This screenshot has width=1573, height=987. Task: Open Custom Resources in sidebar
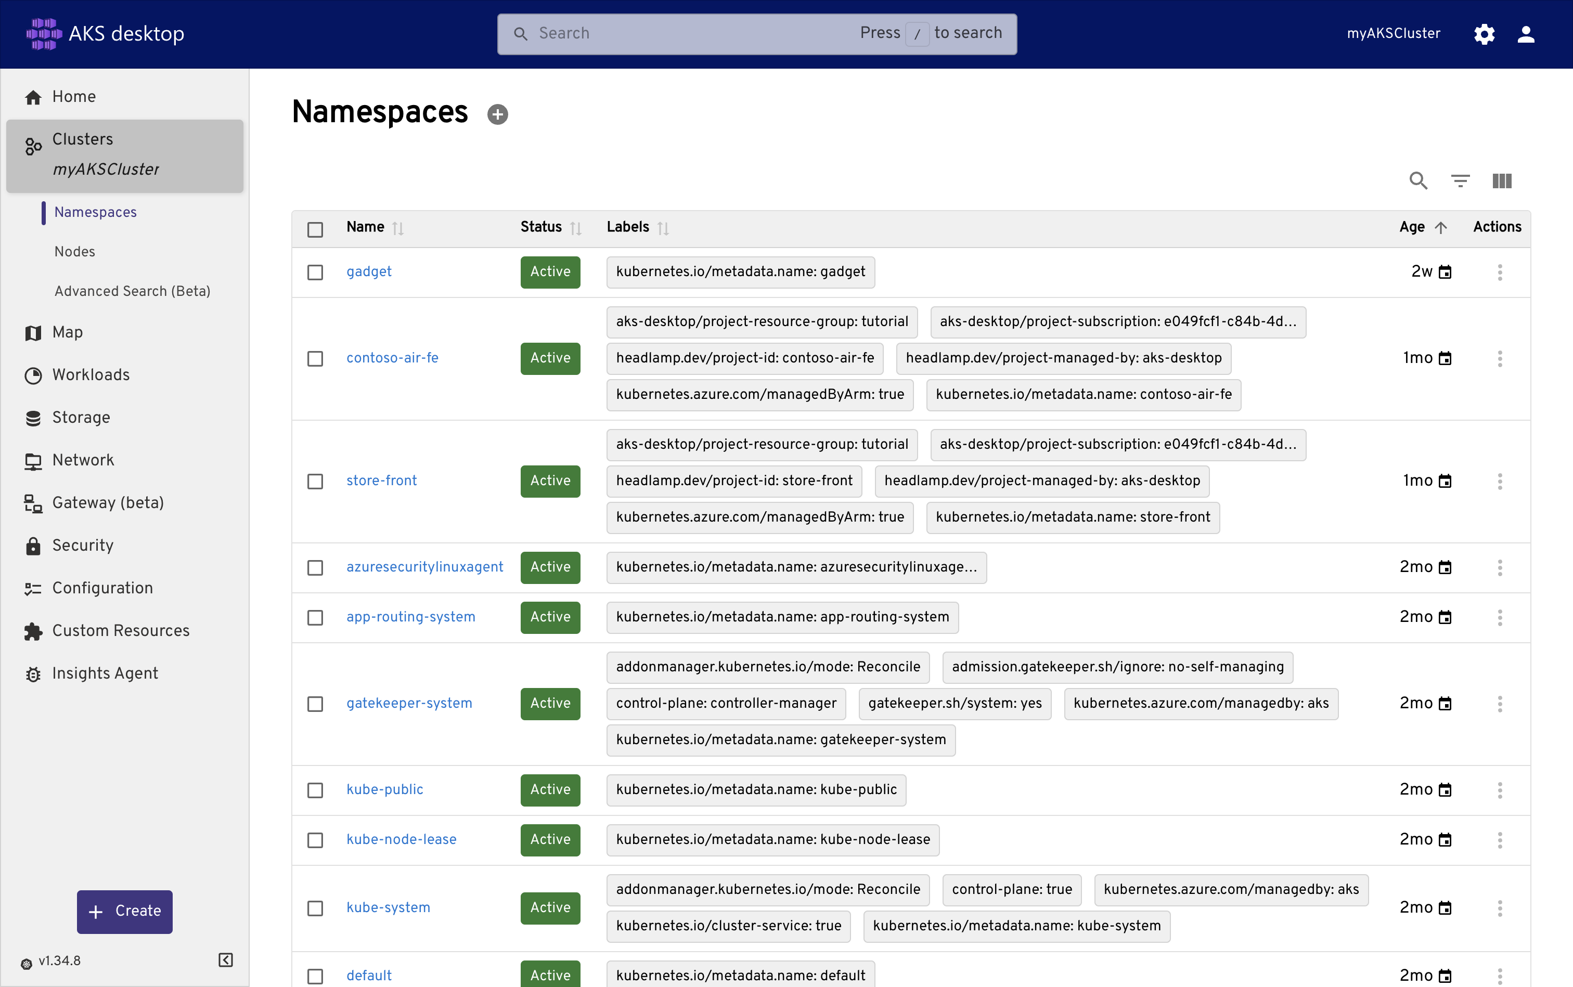point(125,631)
